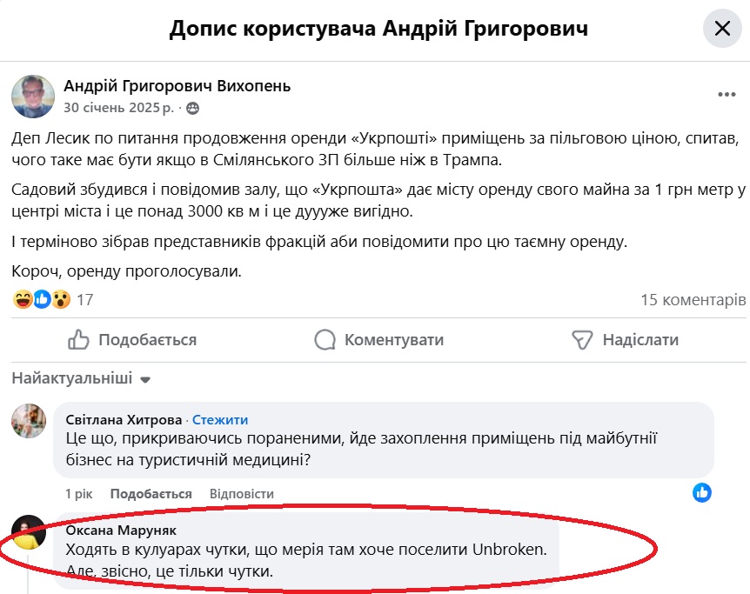Viewport: 750px width, 594px height.
Task: Open Оксана Маруняк's profile avatar
Action: 29,531
